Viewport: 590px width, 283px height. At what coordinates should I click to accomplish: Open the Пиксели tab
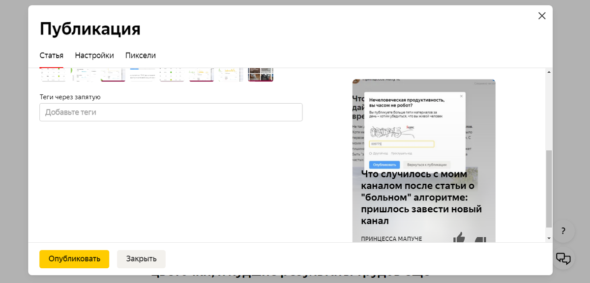[140, 55]
